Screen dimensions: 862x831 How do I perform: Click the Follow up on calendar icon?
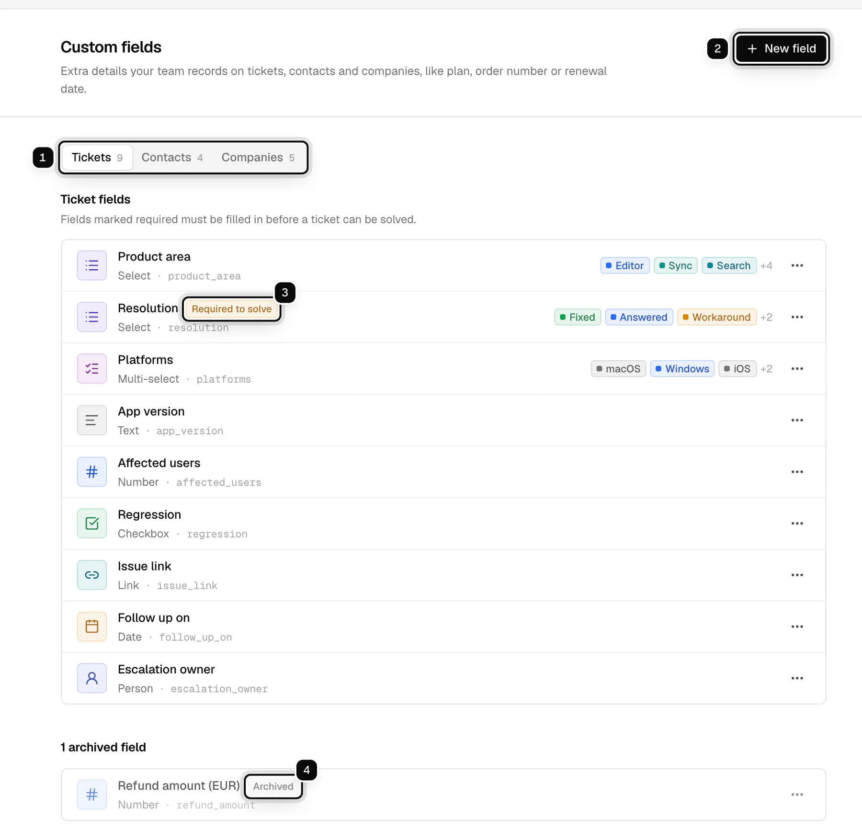pos(91,626)
